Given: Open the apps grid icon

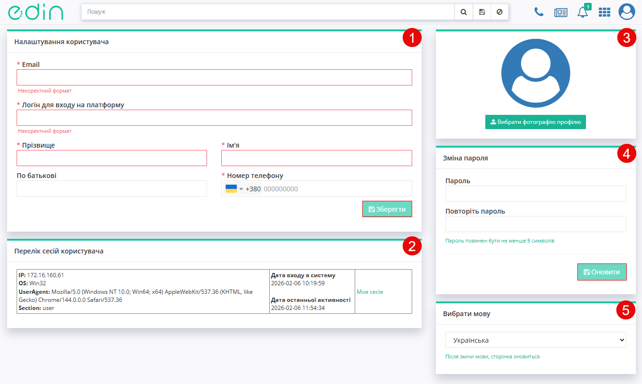Looking at the screenshot, I should point(604,12).
